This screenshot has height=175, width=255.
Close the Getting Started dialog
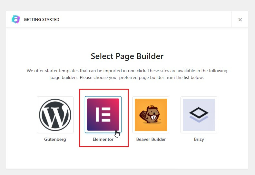point(240,20)
